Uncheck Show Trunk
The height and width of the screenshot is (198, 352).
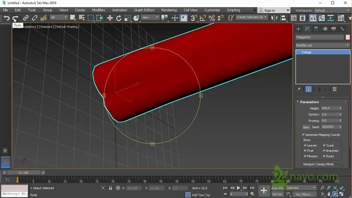(x=324, y=145)
